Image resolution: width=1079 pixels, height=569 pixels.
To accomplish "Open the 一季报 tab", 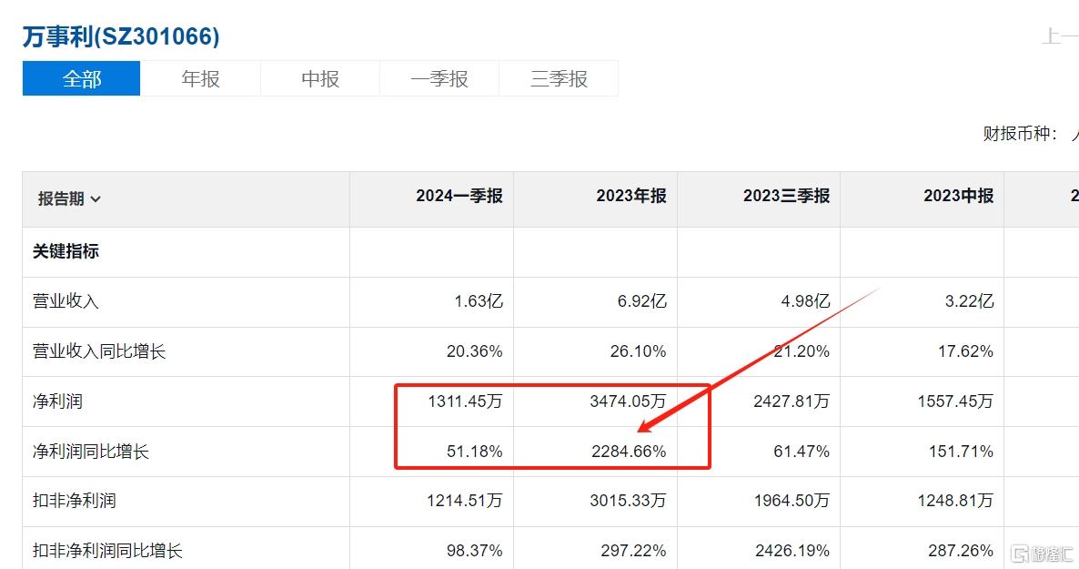I will click(439, 78).
